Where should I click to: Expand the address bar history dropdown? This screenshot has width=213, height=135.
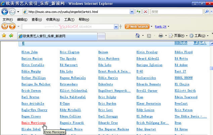coord(132,12)
